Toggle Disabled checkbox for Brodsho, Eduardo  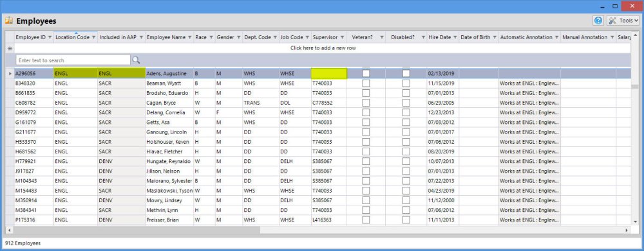tap(406, 93)
